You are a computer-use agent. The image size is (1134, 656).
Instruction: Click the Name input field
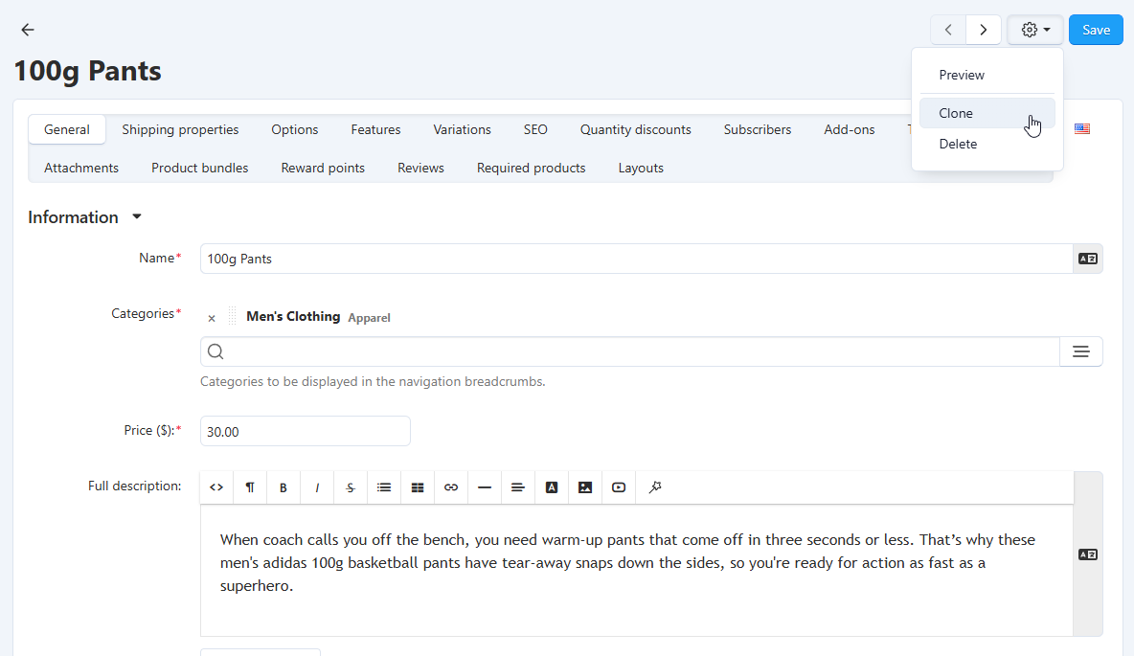pos(636,259)
